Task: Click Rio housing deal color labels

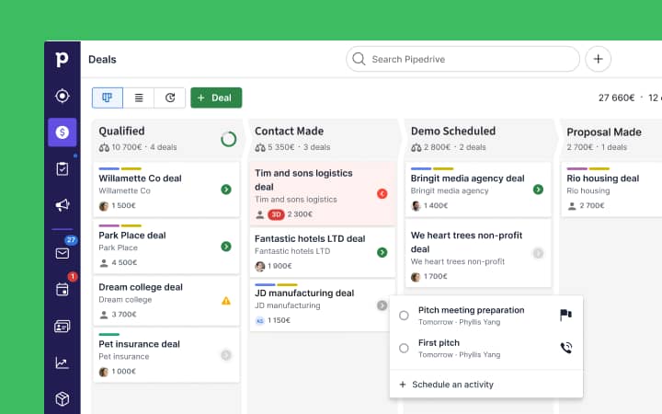Action: [588, 168]
